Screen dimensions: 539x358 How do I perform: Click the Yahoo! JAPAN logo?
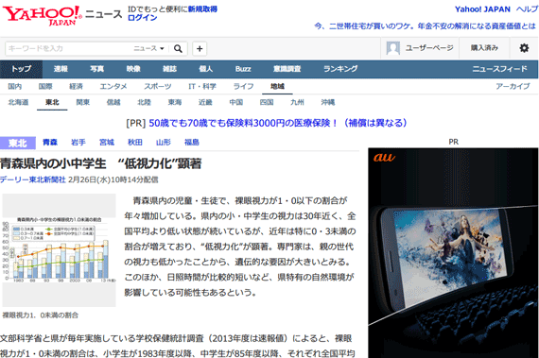43,15
